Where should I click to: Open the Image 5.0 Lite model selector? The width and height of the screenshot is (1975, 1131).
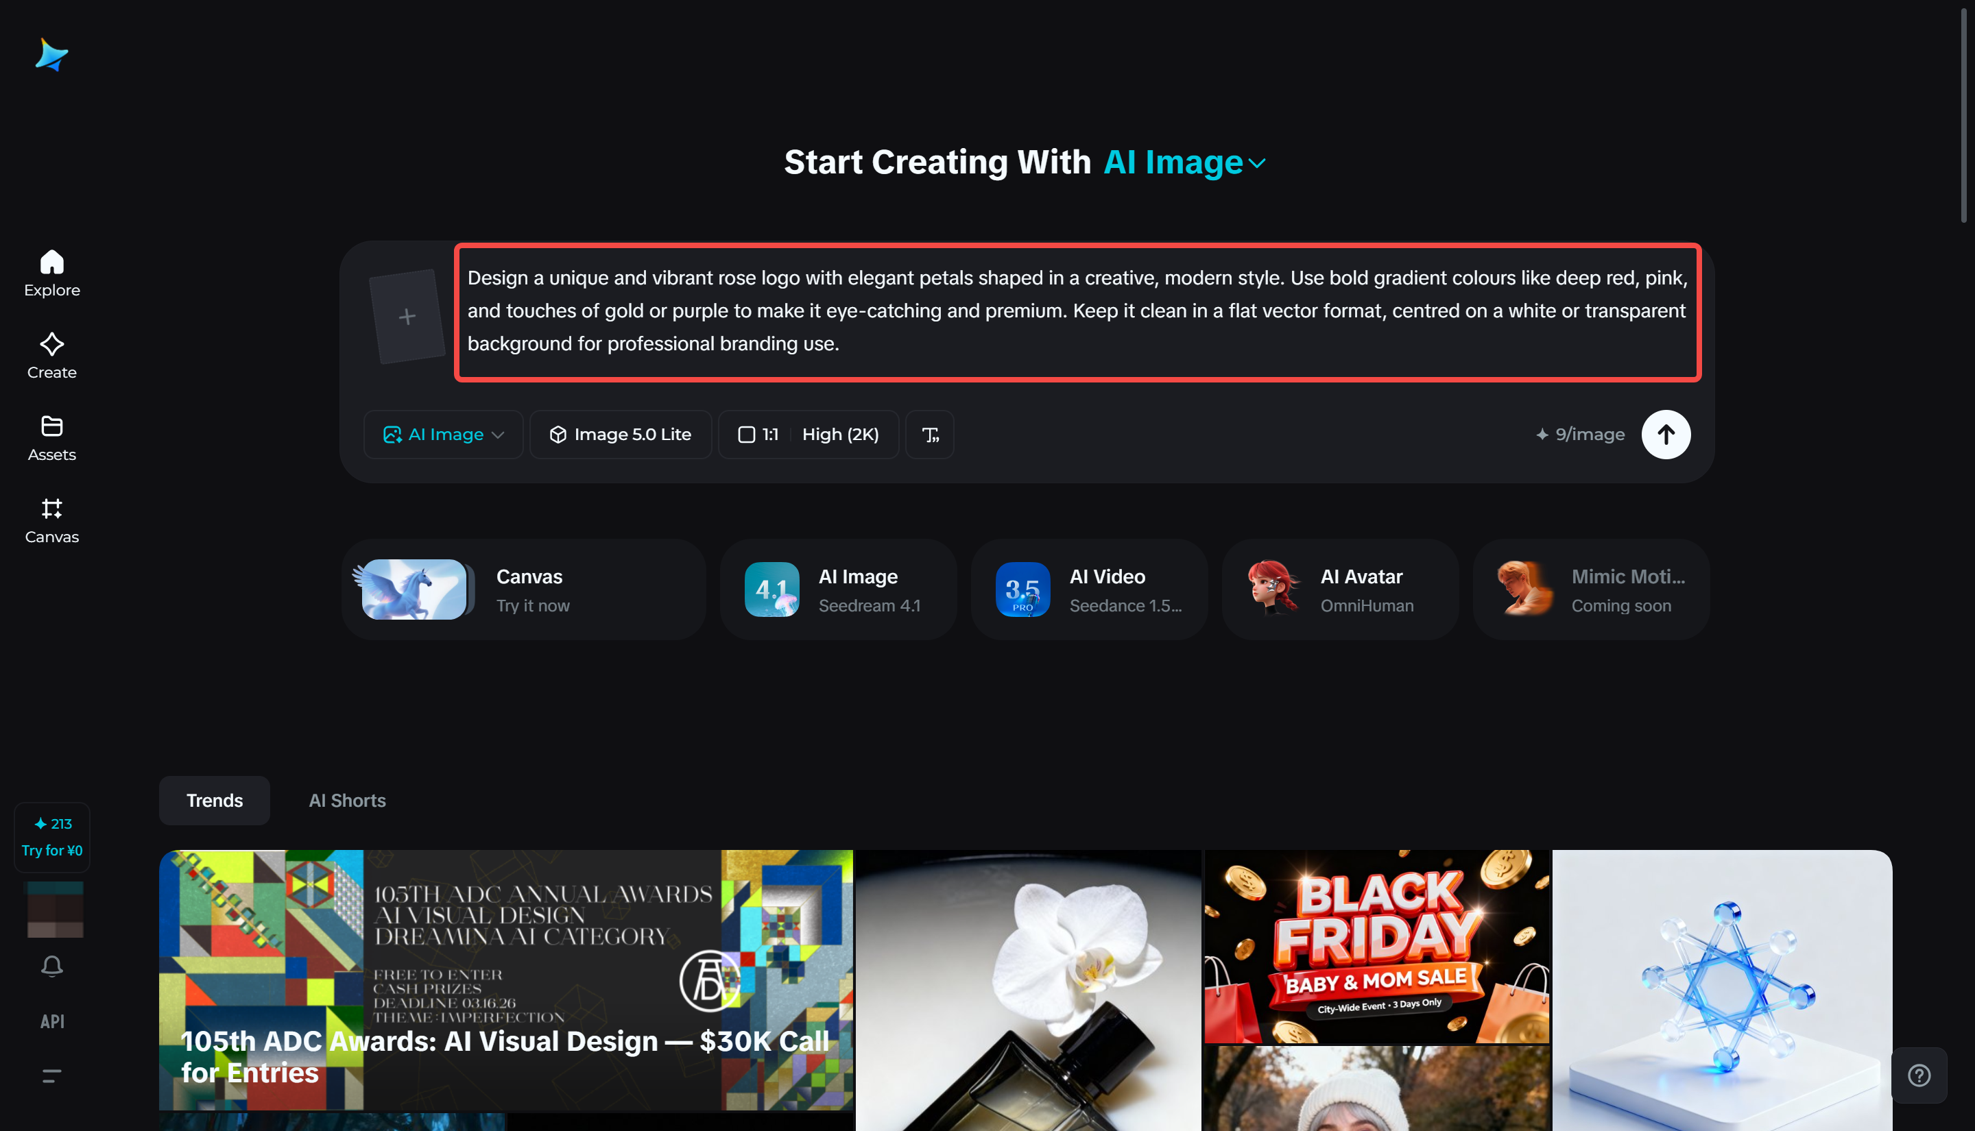(620, 434)
